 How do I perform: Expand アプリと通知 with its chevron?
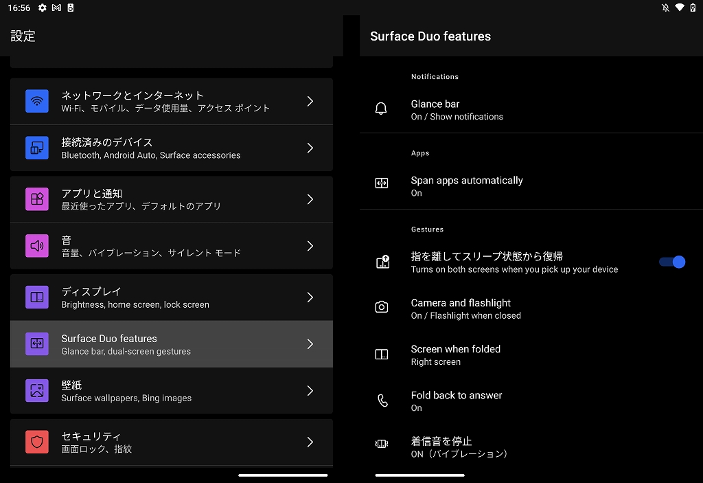pyautogui.click(x=310, y=199)
